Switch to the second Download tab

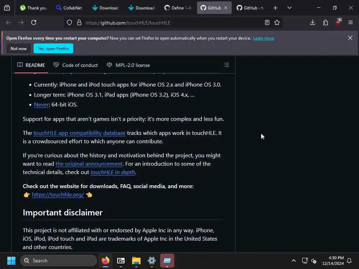[141, 8]
